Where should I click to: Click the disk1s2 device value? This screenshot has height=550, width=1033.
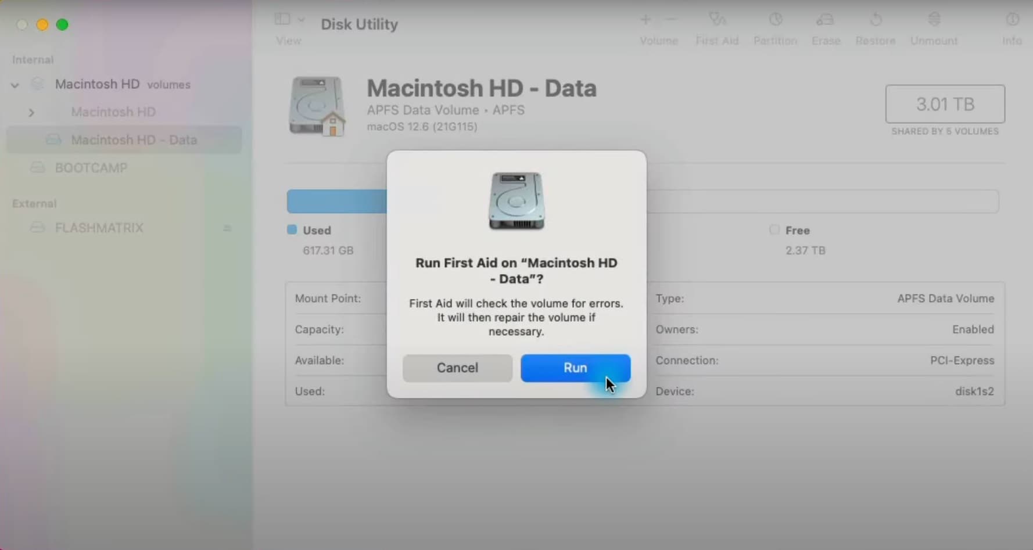click(x=974, y=391)
